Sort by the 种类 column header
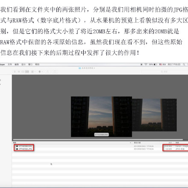Viewport: 188px width, 188px height. pos(177,143)
